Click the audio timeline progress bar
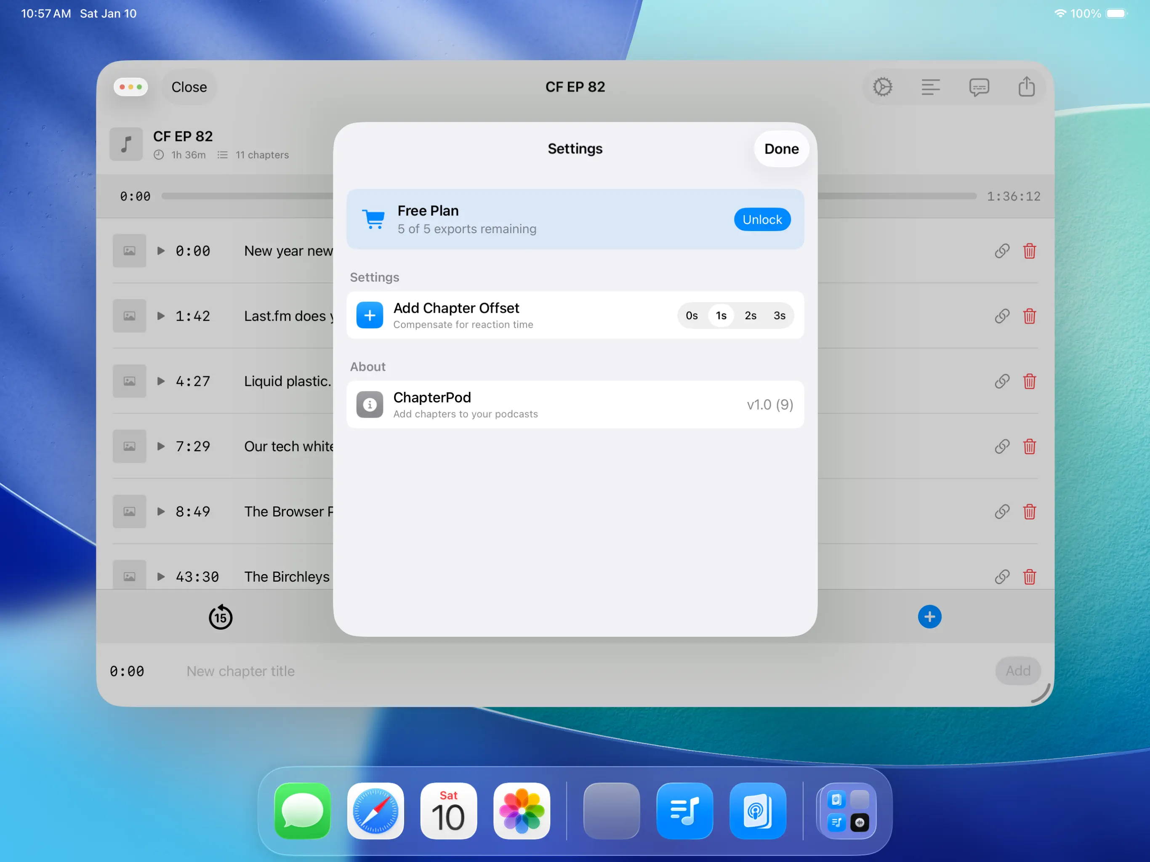The height and width of the screenshot is (862, 1150). (247, 196)
